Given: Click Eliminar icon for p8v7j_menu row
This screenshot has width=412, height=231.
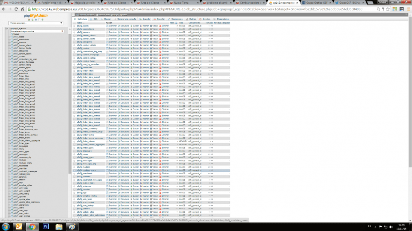Looking at the screenshot, I should 160,154.
